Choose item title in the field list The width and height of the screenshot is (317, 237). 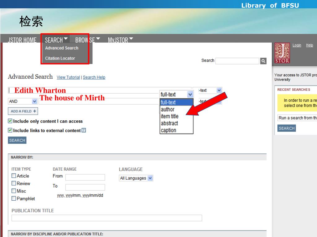pos(169,116)
